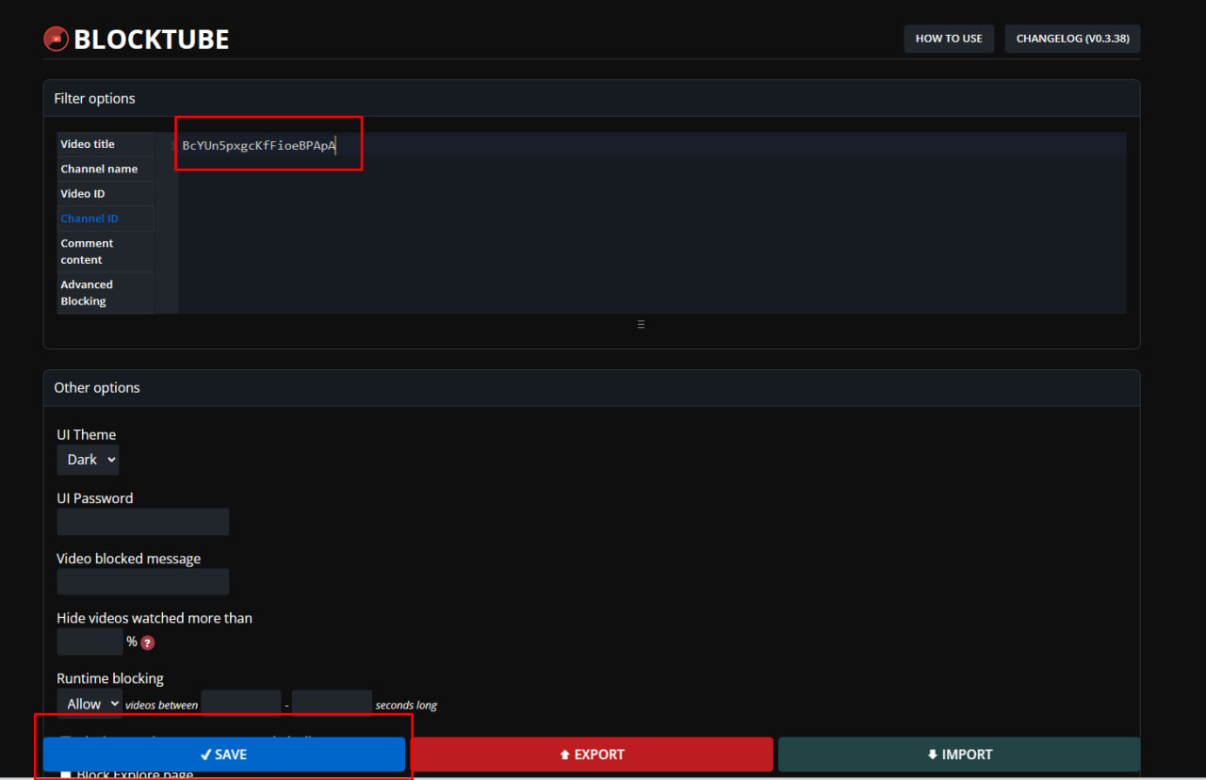Open the Comment content filter tab
Screen dimensions: 1206x780
pos(106,252)
